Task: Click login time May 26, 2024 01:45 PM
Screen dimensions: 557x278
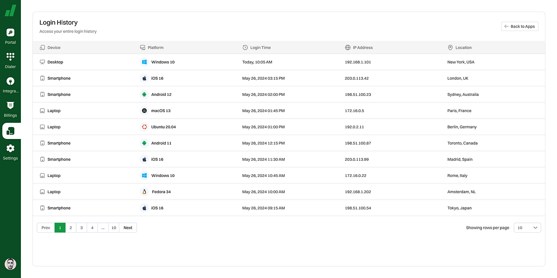Action: click(x=264, y=111)
